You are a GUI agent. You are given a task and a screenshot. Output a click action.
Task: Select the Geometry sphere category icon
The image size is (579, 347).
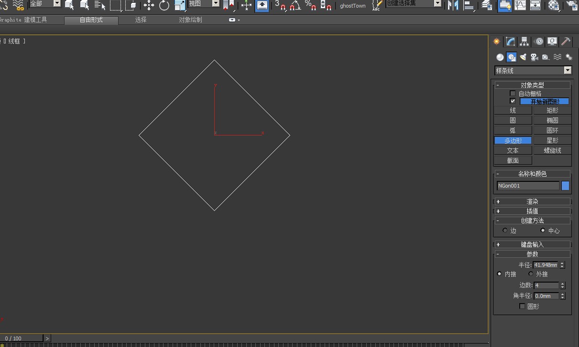tap(500, 57)
